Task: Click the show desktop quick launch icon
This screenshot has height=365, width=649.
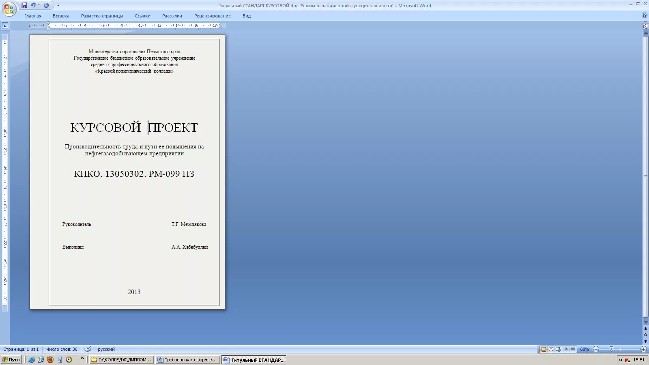Action: (x=60, y=360)
